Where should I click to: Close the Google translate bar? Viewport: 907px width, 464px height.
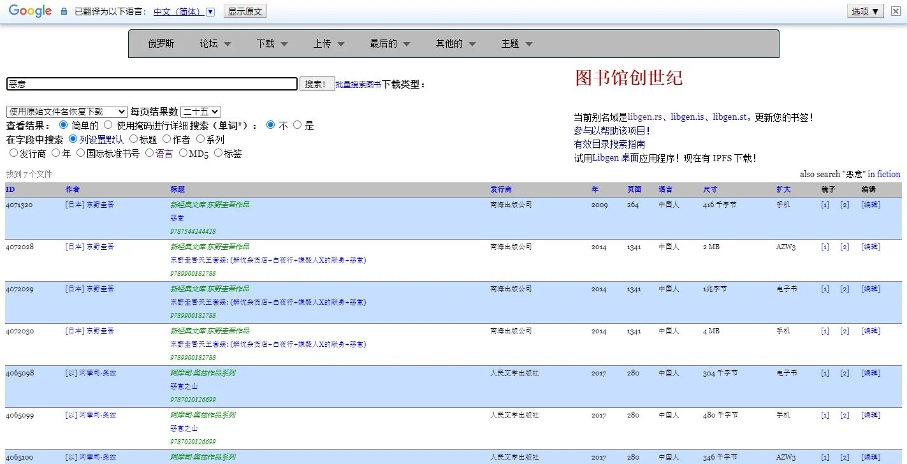(x=896, y=11)
